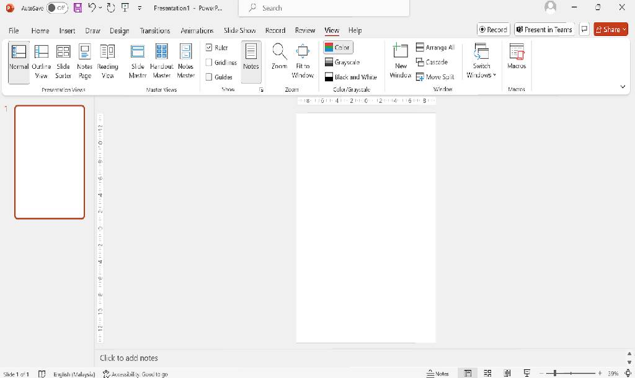Viewport: 635px width, 378px height.
Task: Collapse the ribbon with the chevron
Action: (623, 87)
